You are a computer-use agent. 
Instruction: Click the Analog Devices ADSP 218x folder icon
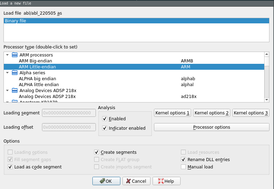click(x=14, y=91)
